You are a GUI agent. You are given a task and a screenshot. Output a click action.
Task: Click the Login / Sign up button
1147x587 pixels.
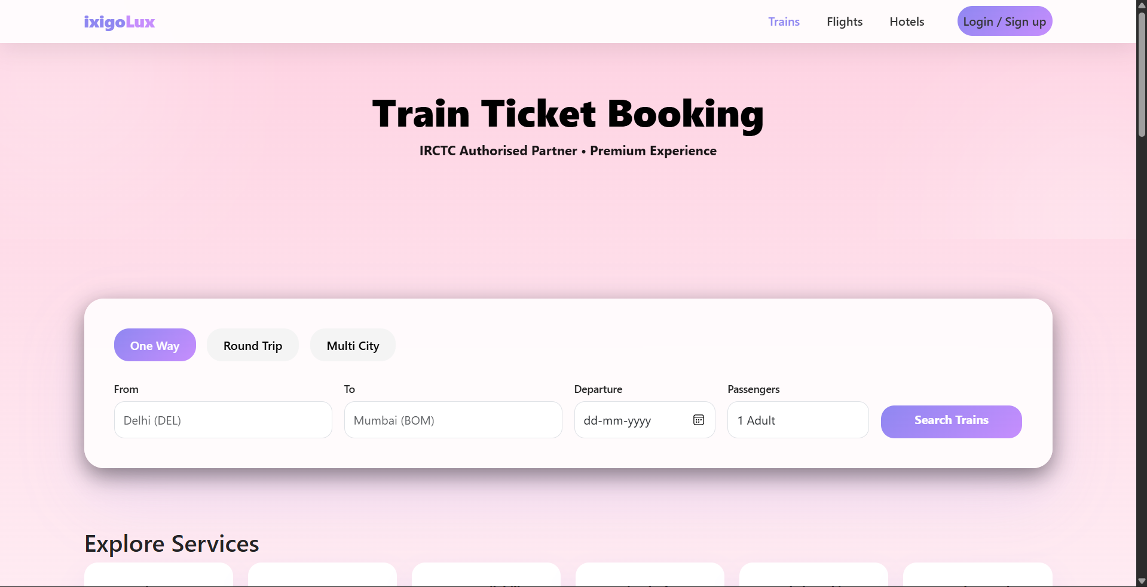pyautogui.click(x=1004, y=21)
